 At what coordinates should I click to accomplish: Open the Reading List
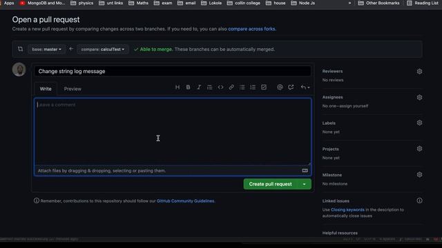pos(422,3)
